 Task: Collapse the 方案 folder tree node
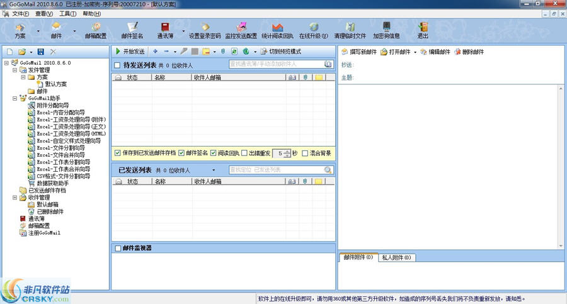(x=23, y=77)
